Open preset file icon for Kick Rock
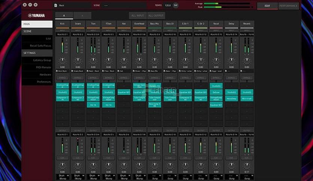Image resolution: width=313 pixels, height=181 pixels. (57, 71)
